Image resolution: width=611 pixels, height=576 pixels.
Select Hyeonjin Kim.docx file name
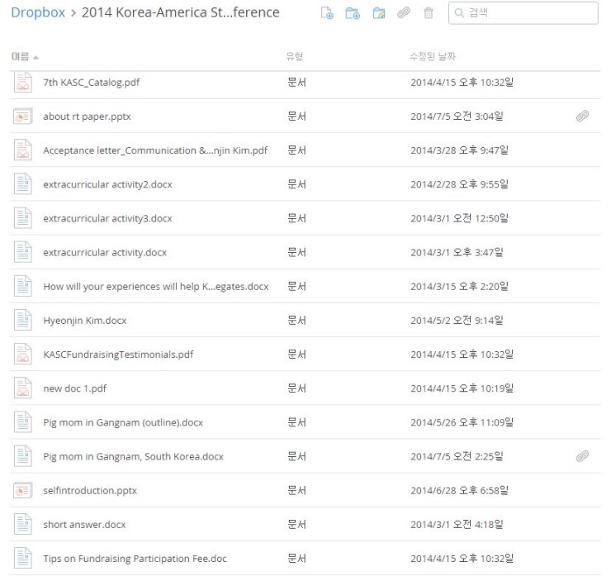click(84, 320)
